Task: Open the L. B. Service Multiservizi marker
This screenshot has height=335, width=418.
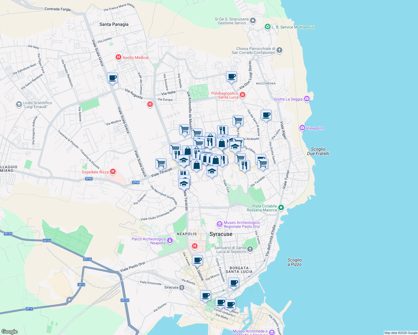Action: (x=267, y=27)
